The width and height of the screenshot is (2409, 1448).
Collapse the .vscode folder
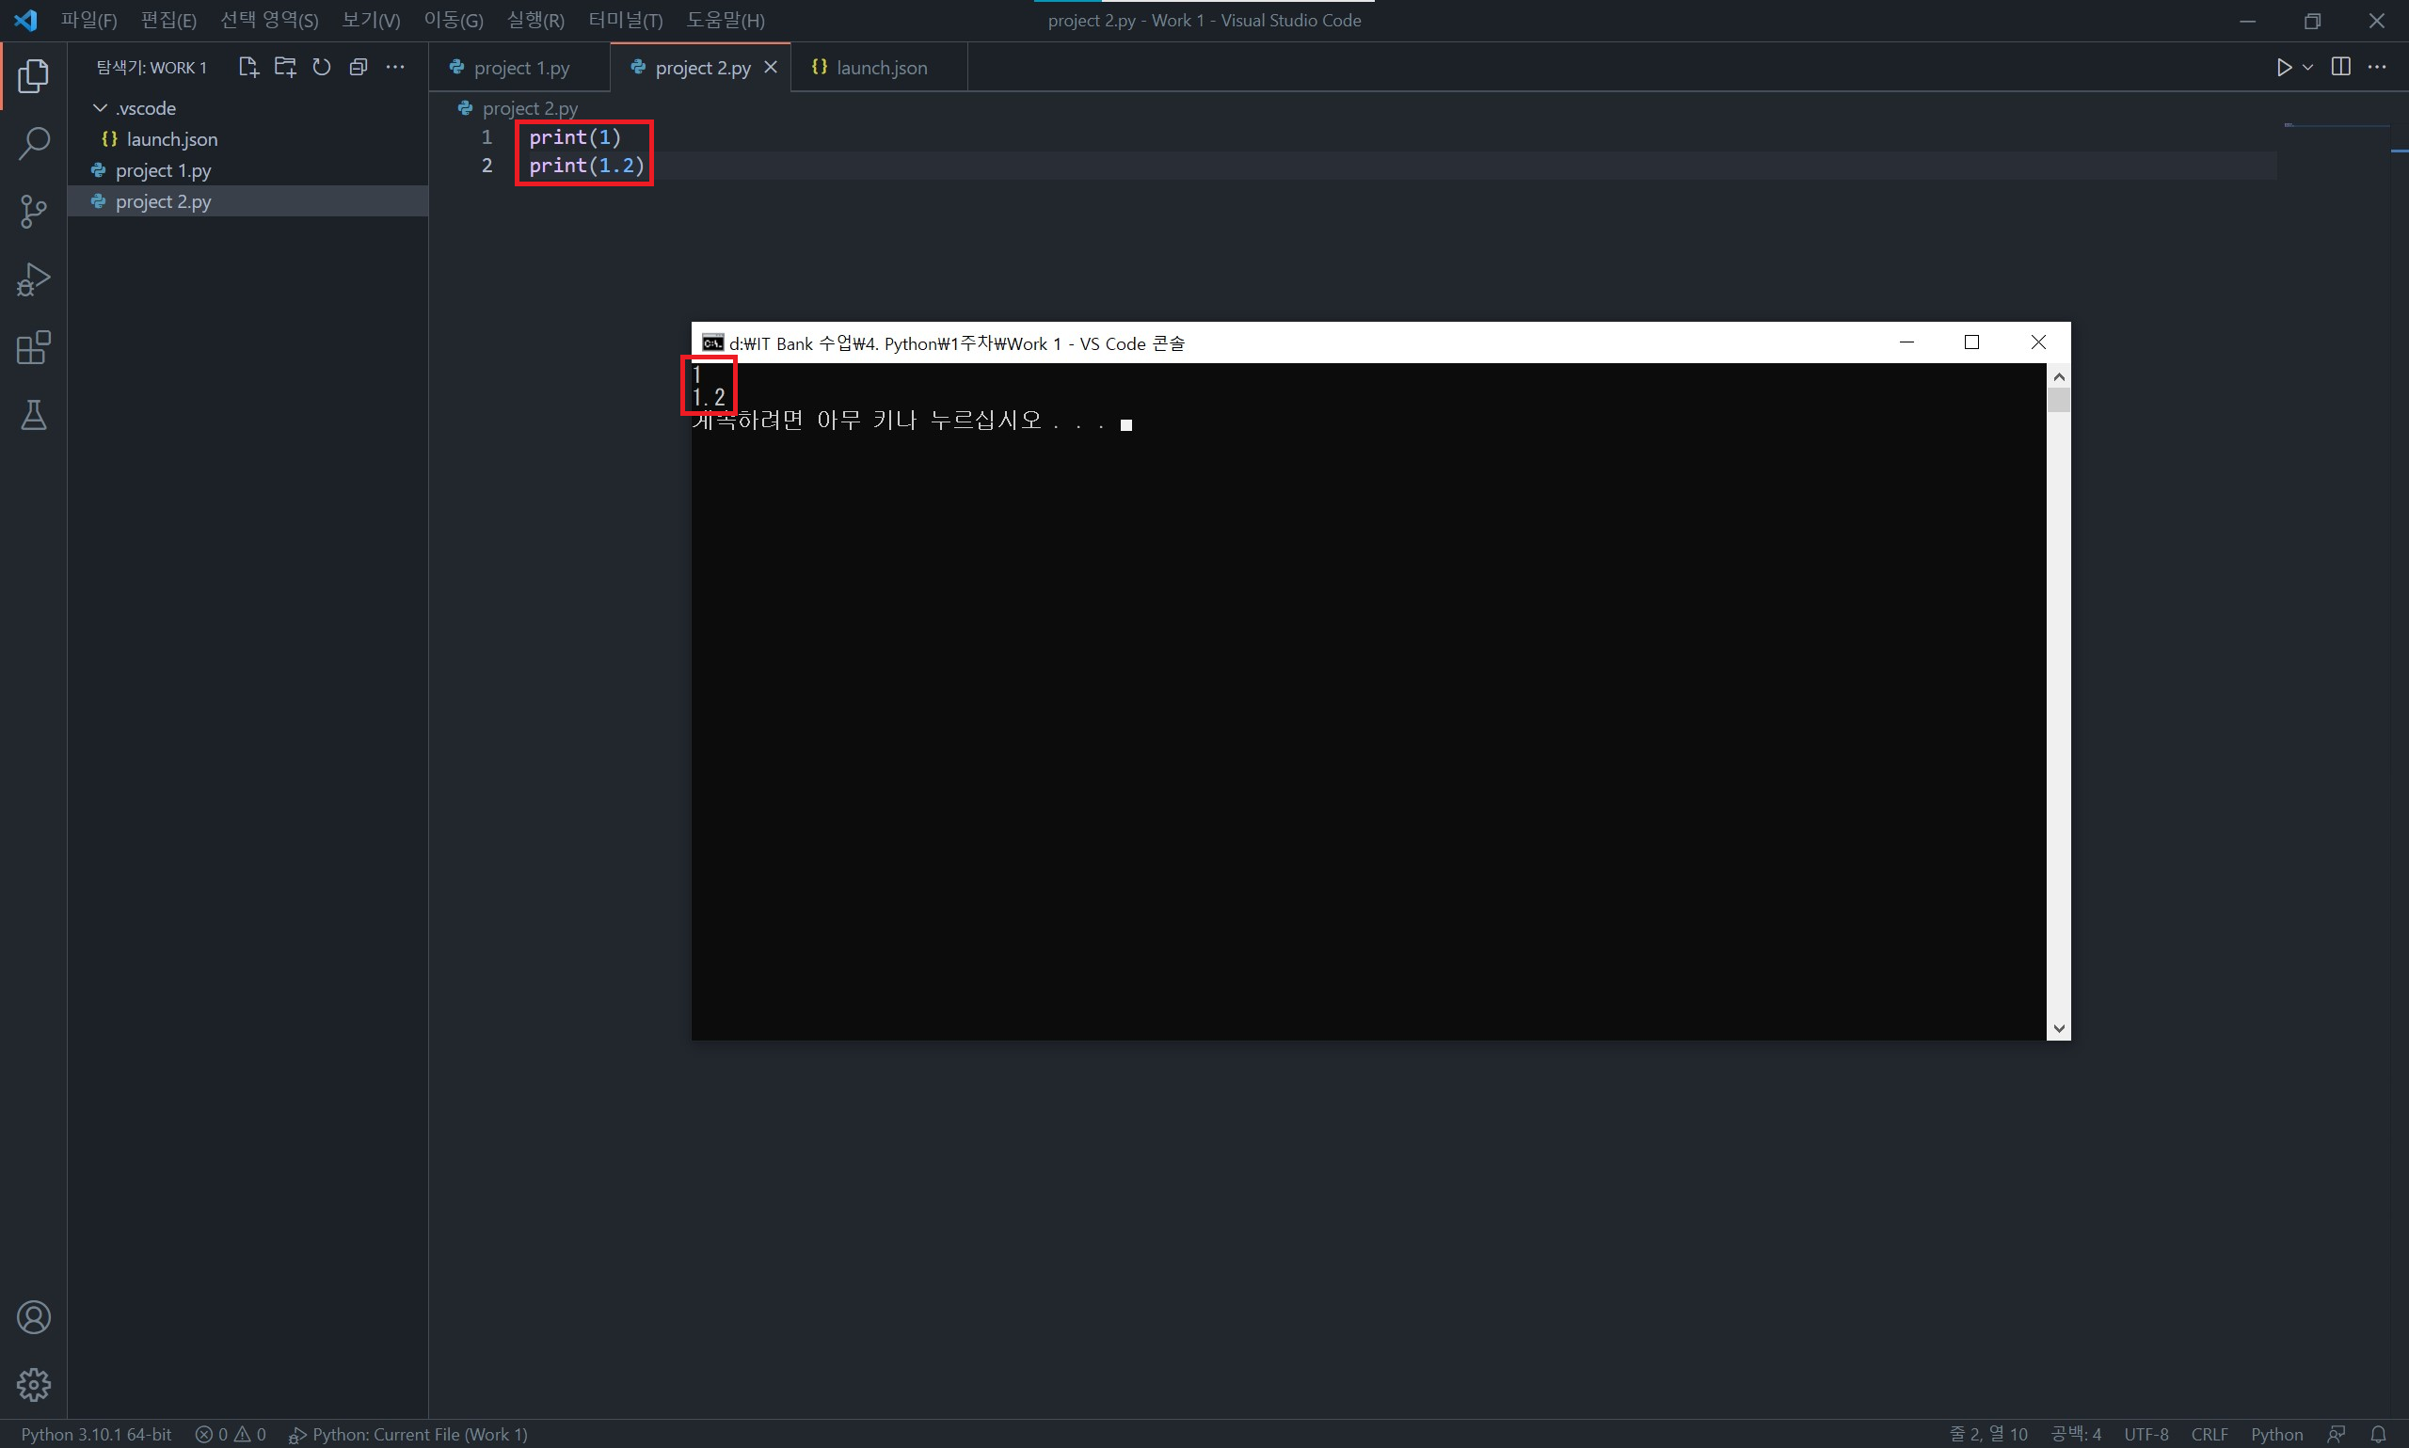(100, 107)
